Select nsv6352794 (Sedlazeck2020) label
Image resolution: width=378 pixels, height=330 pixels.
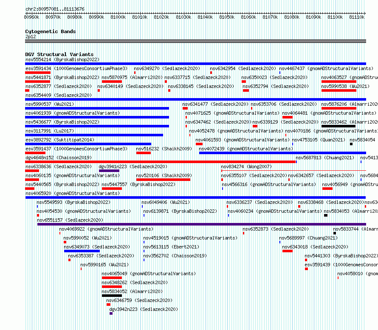pos(276,86)
